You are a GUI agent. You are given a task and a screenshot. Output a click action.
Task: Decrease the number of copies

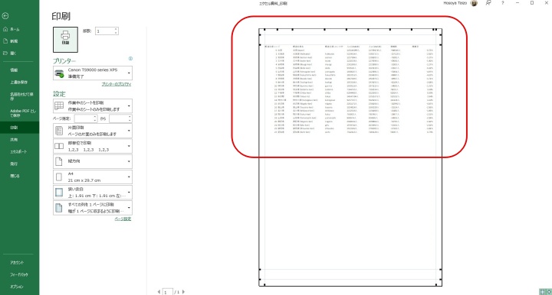tap(116, 34)
